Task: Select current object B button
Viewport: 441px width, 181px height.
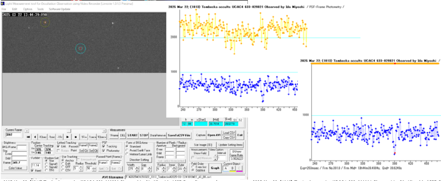Action: point(232,168)
